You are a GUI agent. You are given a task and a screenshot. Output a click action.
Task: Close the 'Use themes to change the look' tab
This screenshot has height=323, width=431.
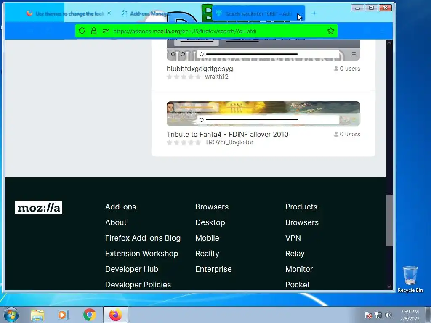pyautogui.click(x=109, y=13)
